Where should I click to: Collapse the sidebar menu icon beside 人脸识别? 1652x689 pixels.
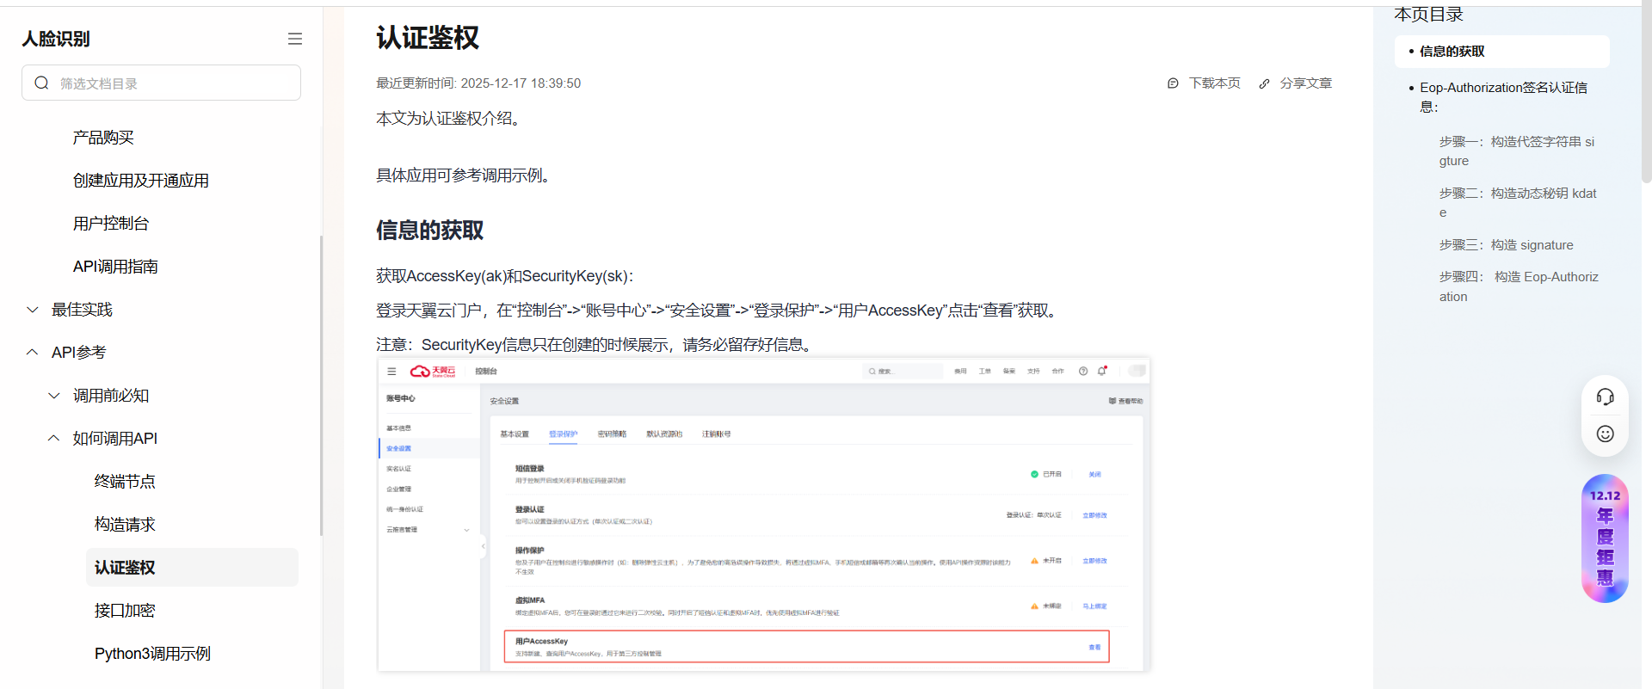click(x=295, y=39)
